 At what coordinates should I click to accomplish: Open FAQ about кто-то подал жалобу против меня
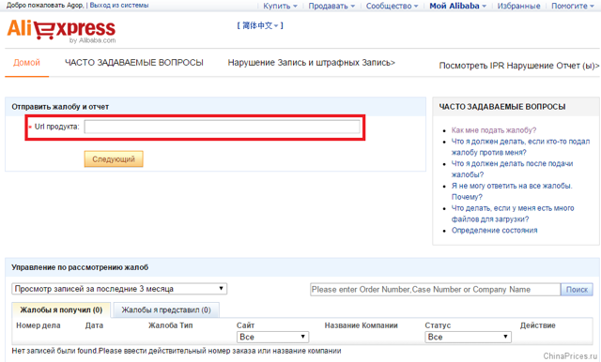click(x=520, y=147)
